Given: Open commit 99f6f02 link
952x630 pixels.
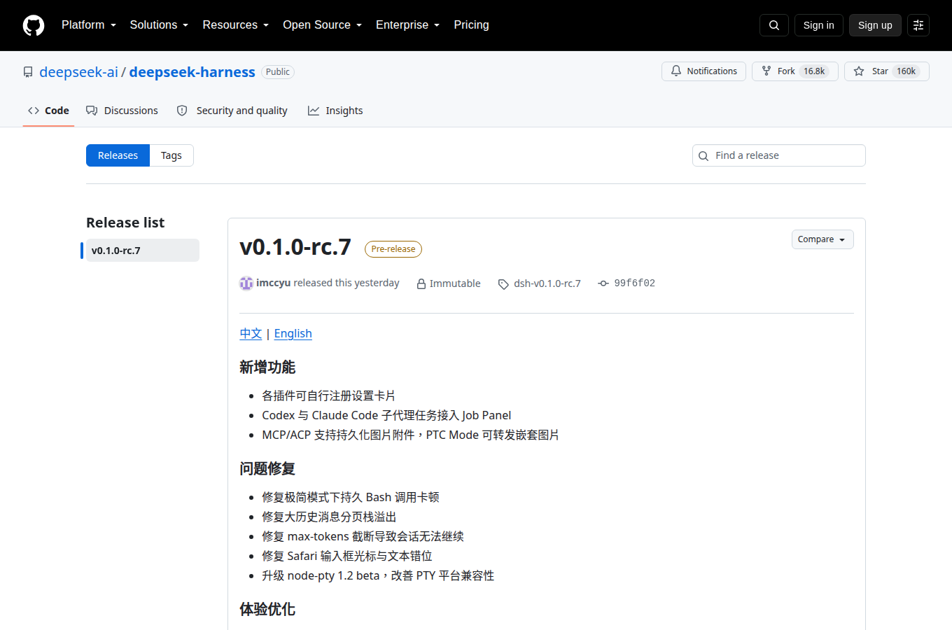Looking at the screenshot, I should [x=635, y=283].
